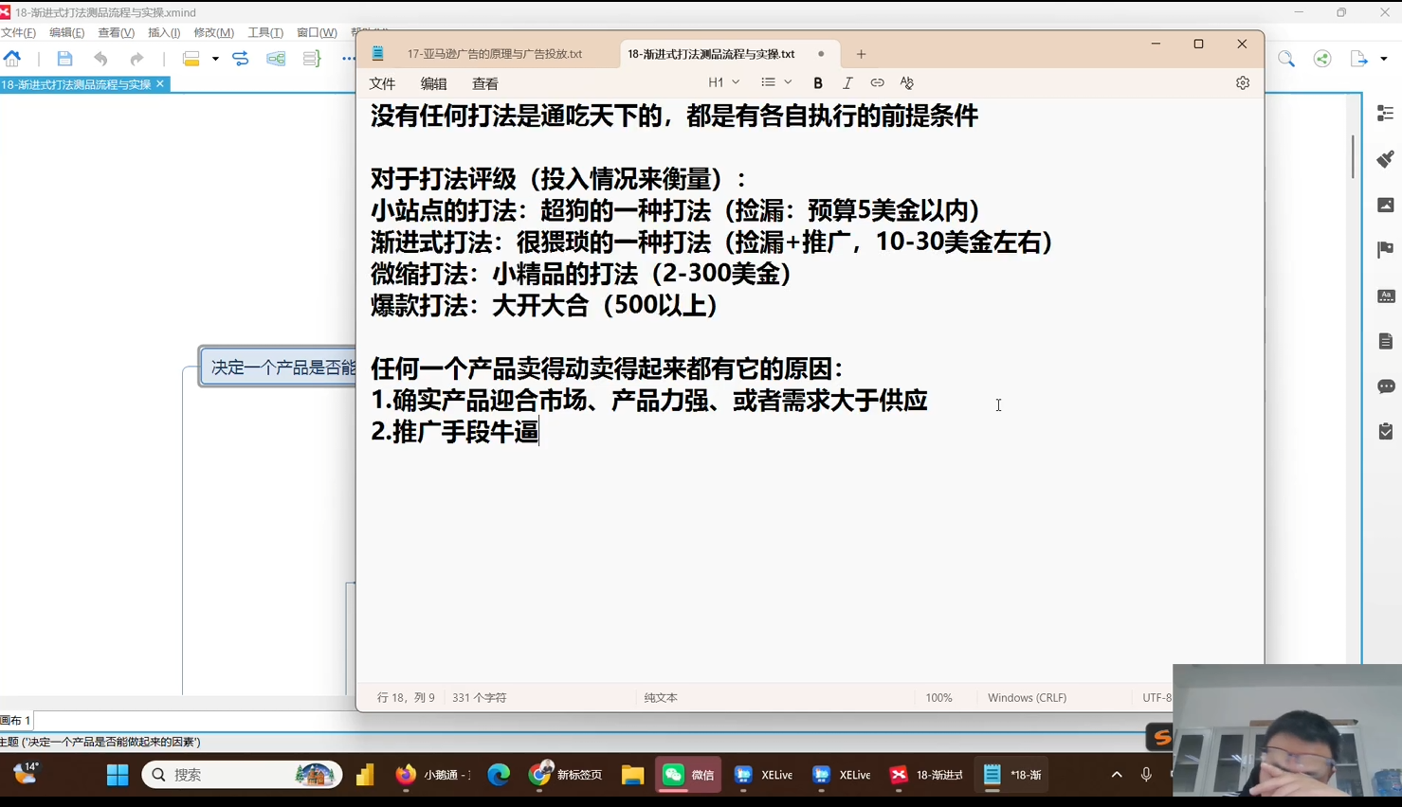The width and height of the screenshot is (1402, 807).
Task: Open the XMind outline panel icon
Action: (1385, 114)
